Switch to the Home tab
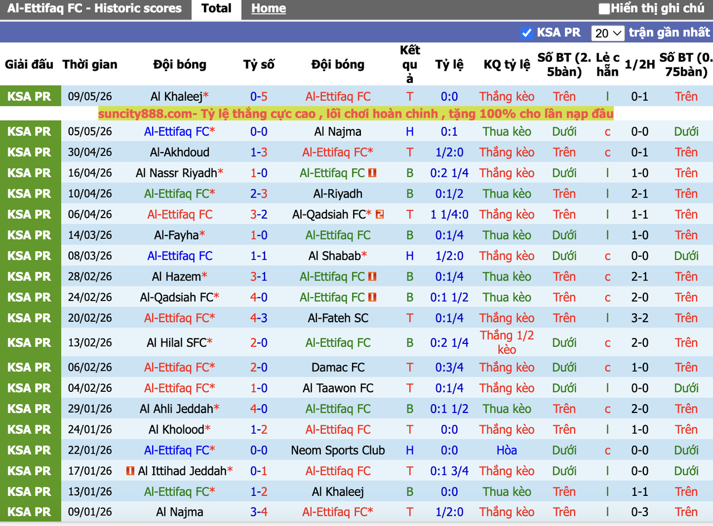The image size is (713, 526). click(268, 9)
